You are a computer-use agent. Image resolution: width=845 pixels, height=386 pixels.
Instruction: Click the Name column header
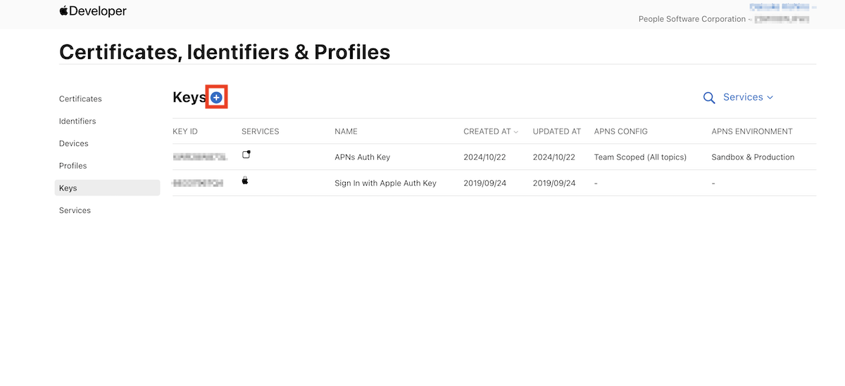point(346,131)
